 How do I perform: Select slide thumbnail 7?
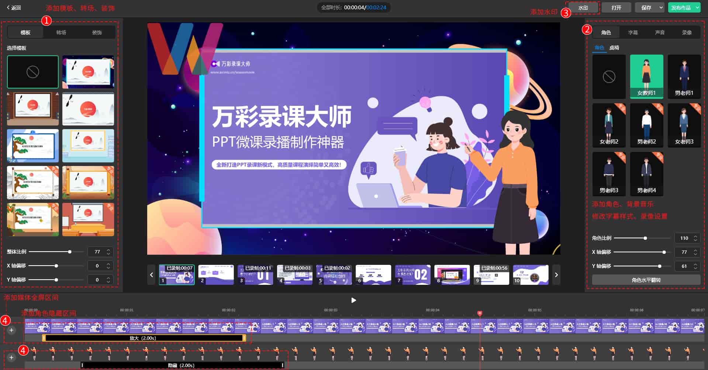(412, 275)
